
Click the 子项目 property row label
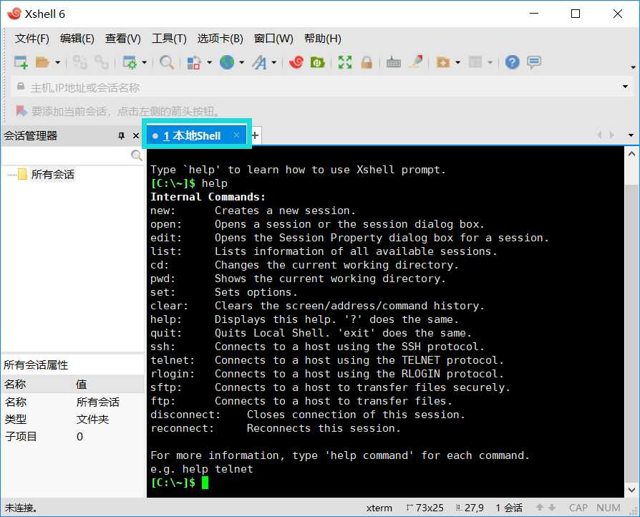pyautogui.click(x=21, y=437)
